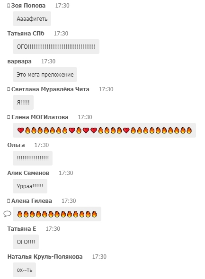The width and height of the screenshot is (205, 279).
Task: Click Наталья Круль-Полякова's name
Action: pyautogui.click(x=45, y=257)
